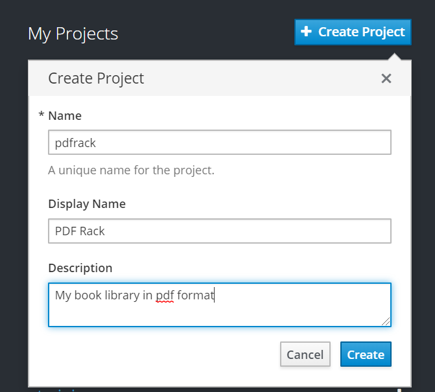Close the Create Project dialog with X
This screenshot has height=392, width=435.
click(386, 78)
